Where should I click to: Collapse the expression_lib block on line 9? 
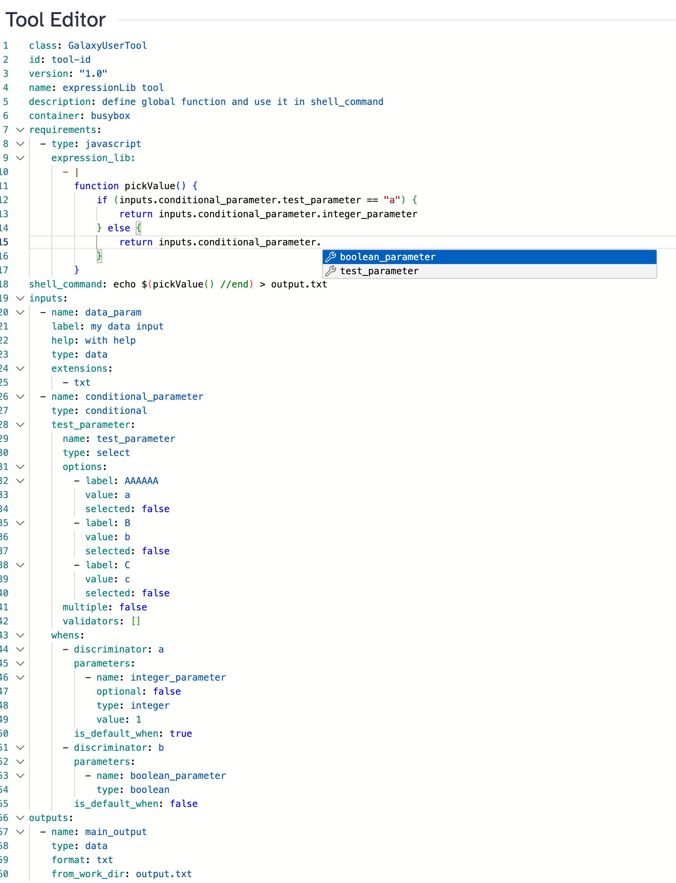(20, 158)
